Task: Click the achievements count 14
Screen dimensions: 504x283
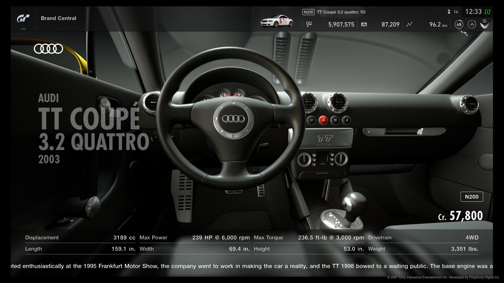Action: click(x=456, y=12)
